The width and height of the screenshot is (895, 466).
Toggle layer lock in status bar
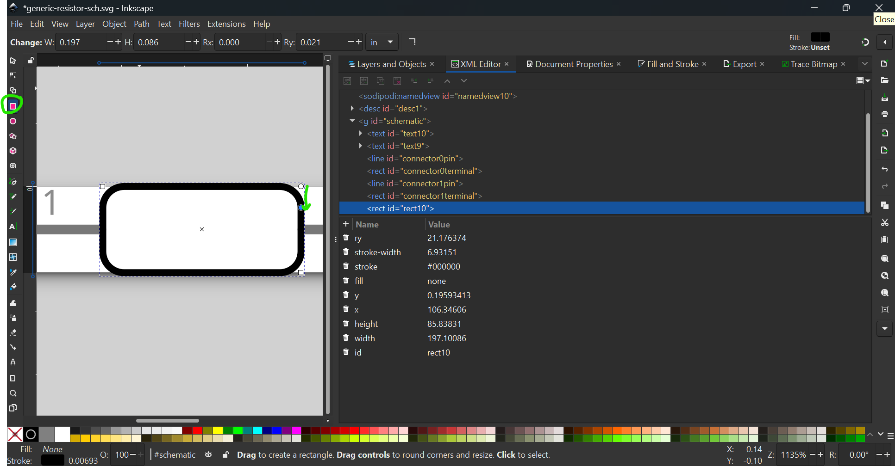[x=225, y=455]
